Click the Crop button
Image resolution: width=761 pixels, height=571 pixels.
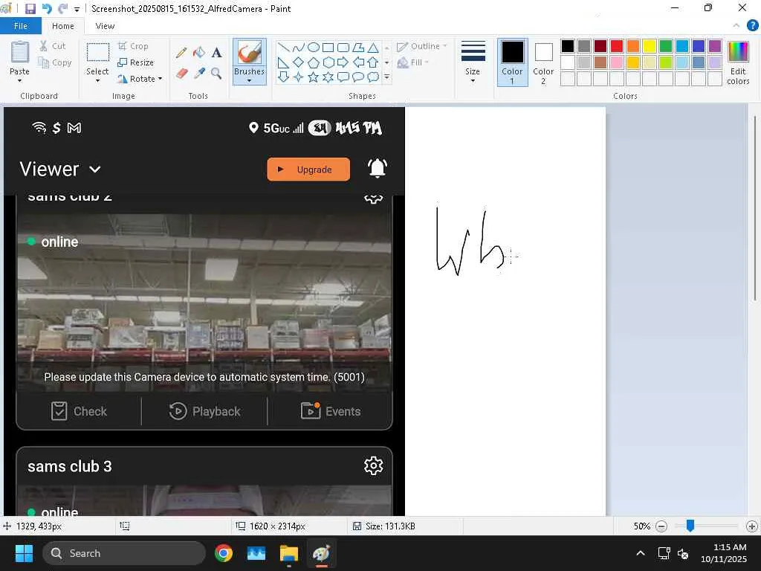[x=133, y=46]
